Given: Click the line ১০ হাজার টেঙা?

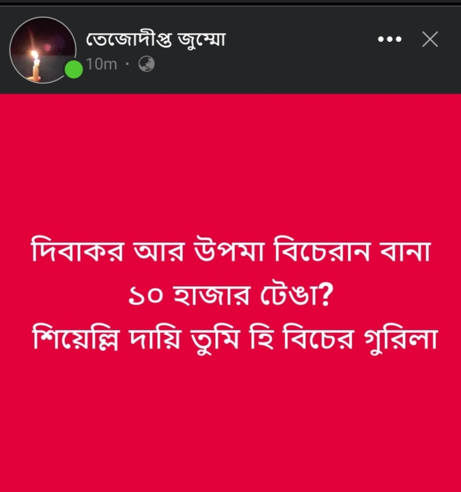Looking at the screenshot, I should click(230, 295).
